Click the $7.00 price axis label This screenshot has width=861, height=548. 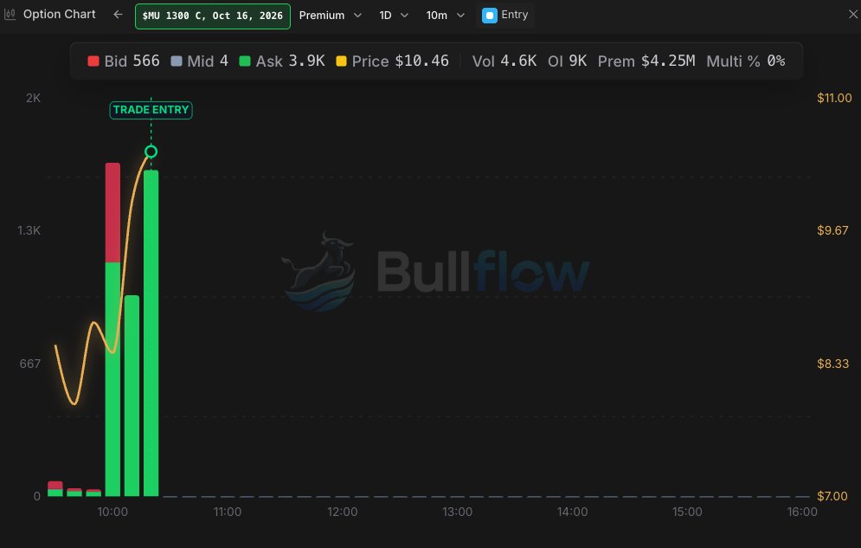tap(832, 496)
